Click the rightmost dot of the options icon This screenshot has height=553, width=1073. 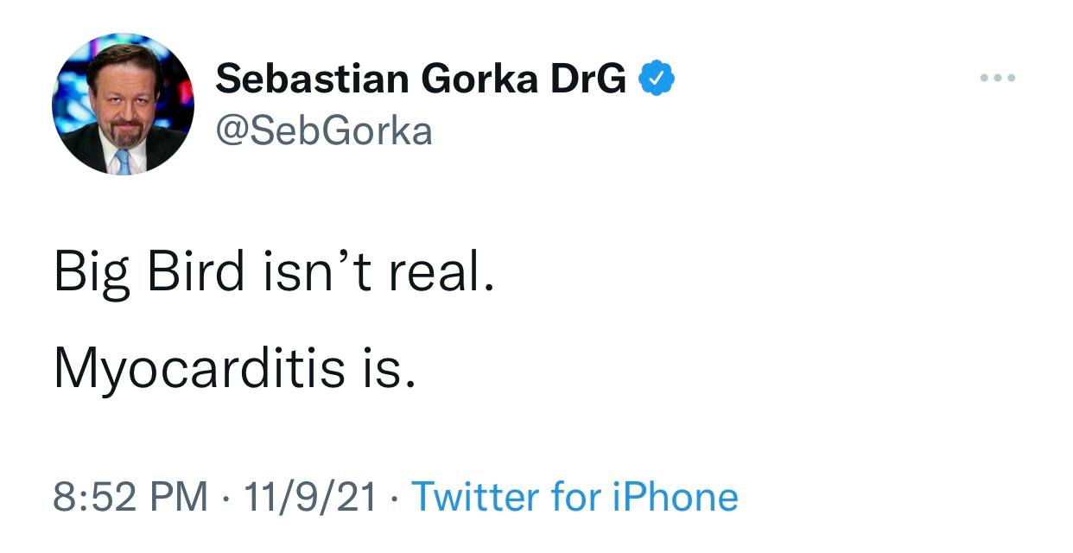click(x=1013, y=79)
